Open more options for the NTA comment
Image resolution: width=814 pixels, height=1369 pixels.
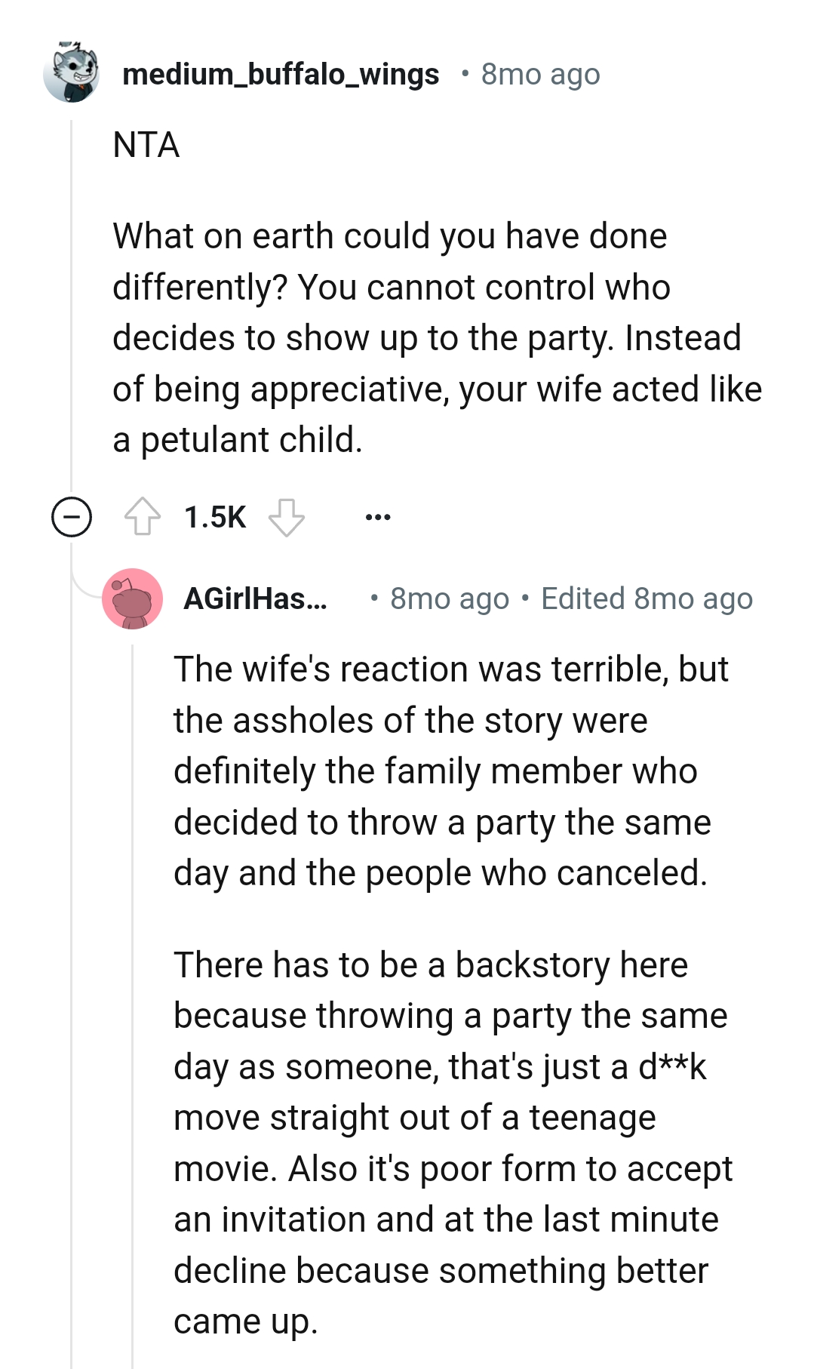click(x=379, y=517)
